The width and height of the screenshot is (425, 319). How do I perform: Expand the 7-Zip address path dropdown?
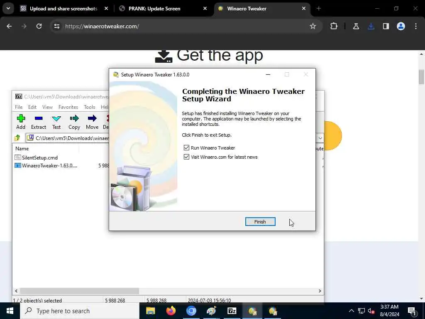pyautogui.click(x=320, y=138)
